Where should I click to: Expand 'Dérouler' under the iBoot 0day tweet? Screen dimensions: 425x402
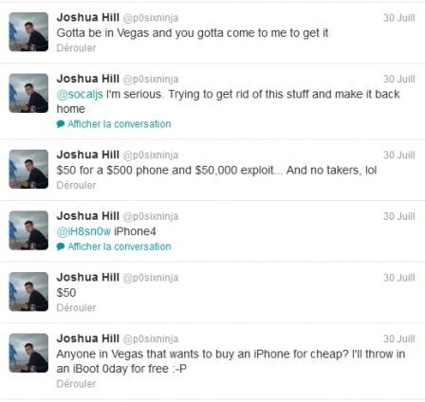[76, 384]
